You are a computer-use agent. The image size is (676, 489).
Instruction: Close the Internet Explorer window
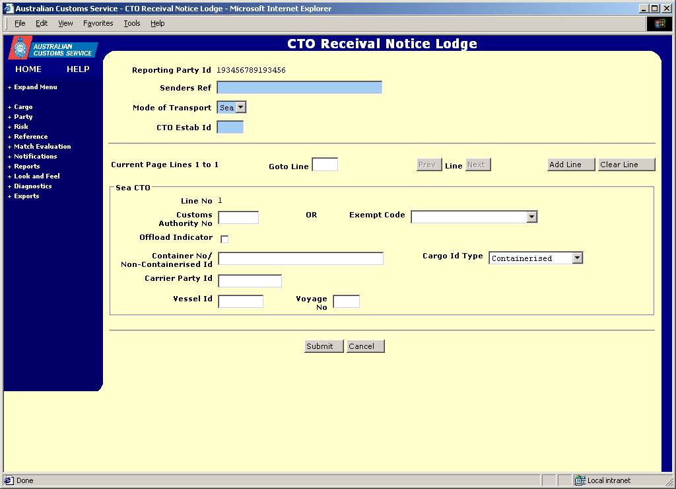pos(667,8)
